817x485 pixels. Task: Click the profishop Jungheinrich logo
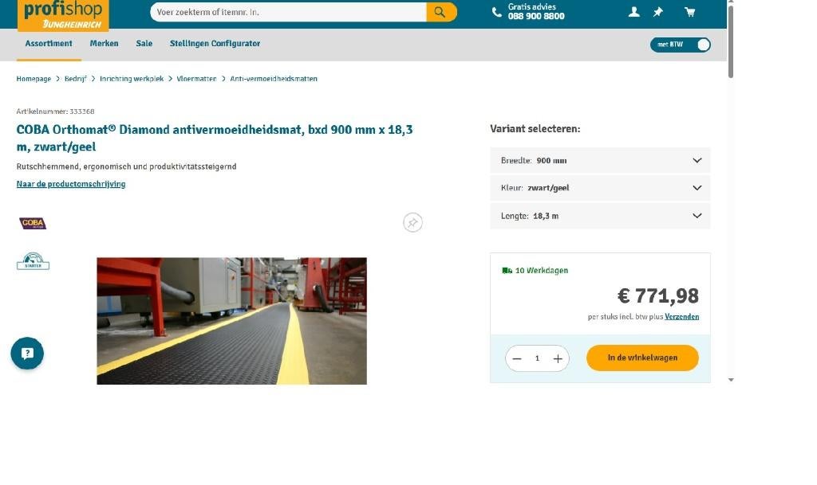[63, 15]
